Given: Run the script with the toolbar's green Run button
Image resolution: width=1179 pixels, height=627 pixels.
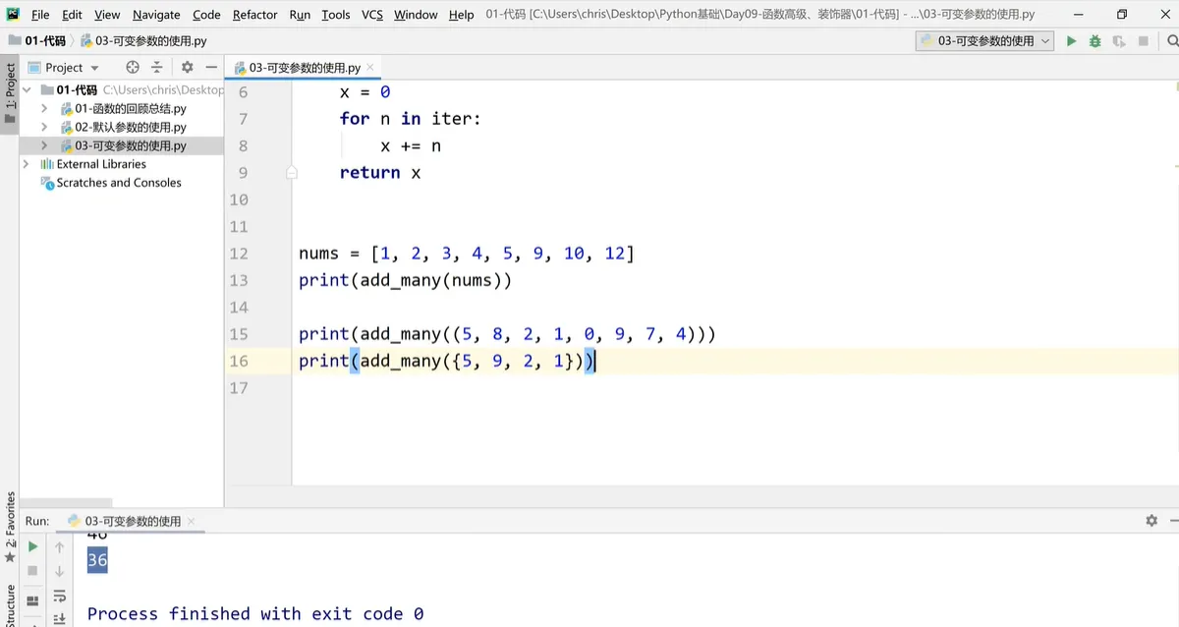Looking at the screenshot, I should [x=1071, y=41].
